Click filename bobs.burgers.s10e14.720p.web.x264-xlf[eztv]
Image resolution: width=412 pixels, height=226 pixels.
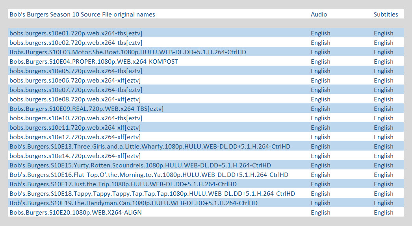(75, 156)
